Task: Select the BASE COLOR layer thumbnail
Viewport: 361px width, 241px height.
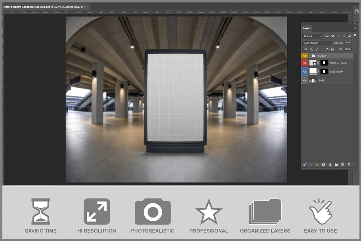Action: [313, 72]
